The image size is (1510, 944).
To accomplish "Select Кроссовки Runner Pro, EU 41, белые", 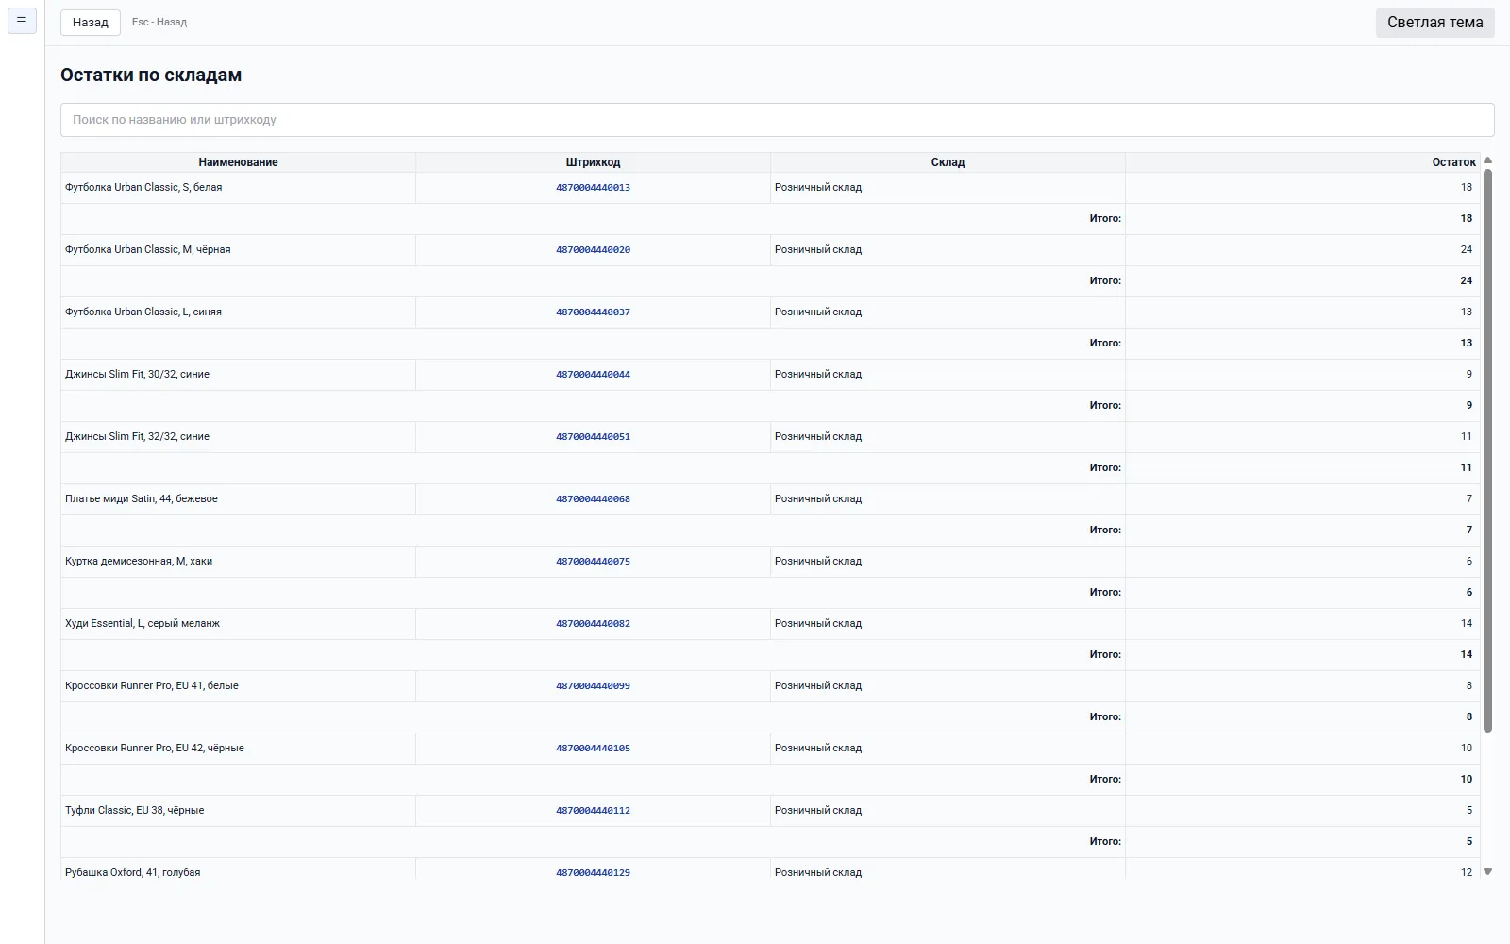I will [x=152, y=686].
